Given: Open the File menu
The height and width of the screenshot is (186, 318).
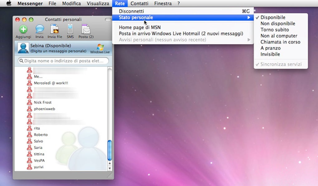Looking at the screenshot, I should (52, 3).
